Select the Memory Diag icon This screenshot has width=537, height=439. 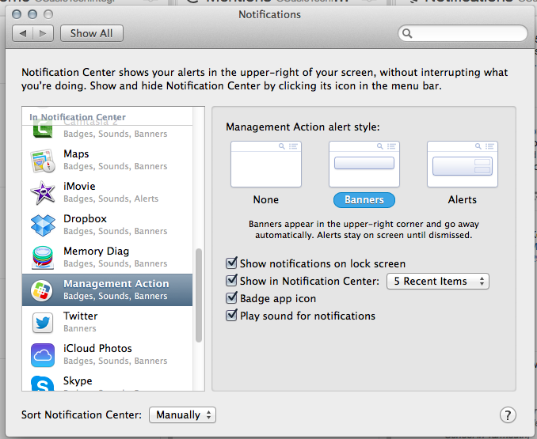43,257
